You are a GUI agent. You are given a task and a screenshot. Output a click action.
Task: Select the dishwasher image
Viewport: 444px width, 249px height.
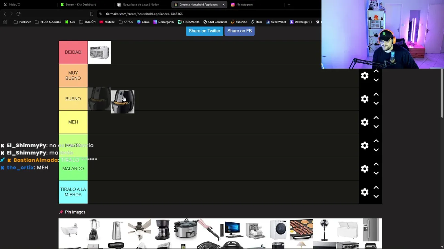[255, 229]
